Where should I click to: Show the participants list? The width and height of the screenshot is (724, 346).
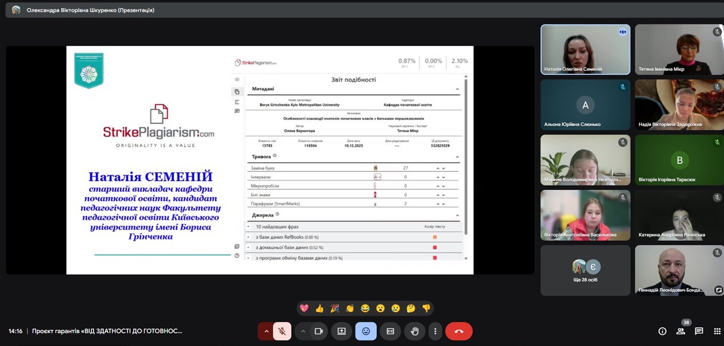(681, 331)
